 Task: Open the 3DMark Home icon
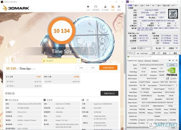pos(88,7)
